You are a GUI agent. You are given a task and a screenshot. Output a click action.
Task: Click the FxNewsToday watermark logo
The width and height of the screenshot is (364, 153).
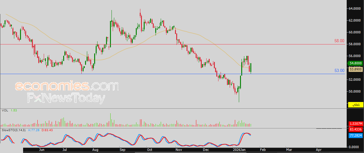pyautogui.click(x=66, y=98)
